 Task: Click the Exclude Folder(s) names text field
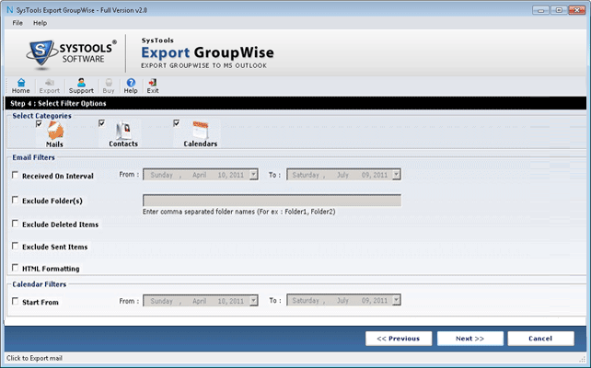[272, 200]
